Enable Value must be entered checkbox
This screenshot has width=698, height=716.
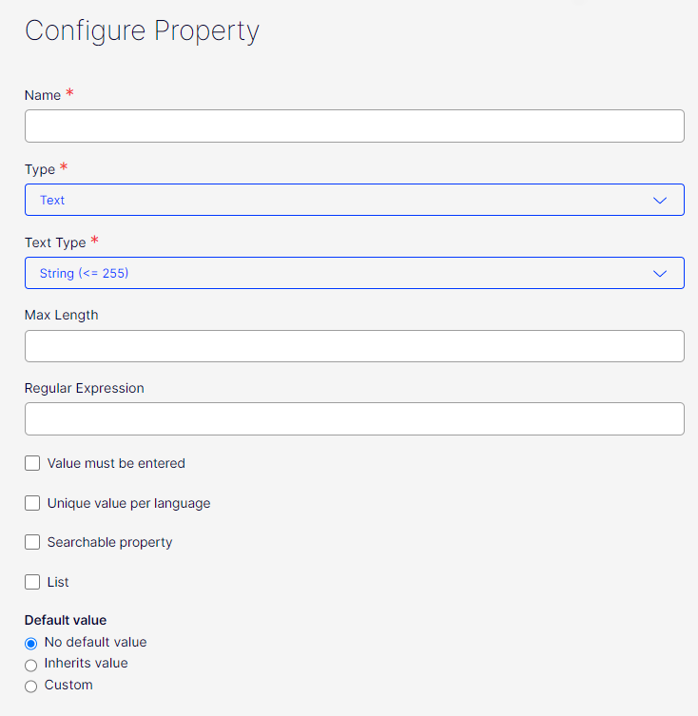pos(32,463)
